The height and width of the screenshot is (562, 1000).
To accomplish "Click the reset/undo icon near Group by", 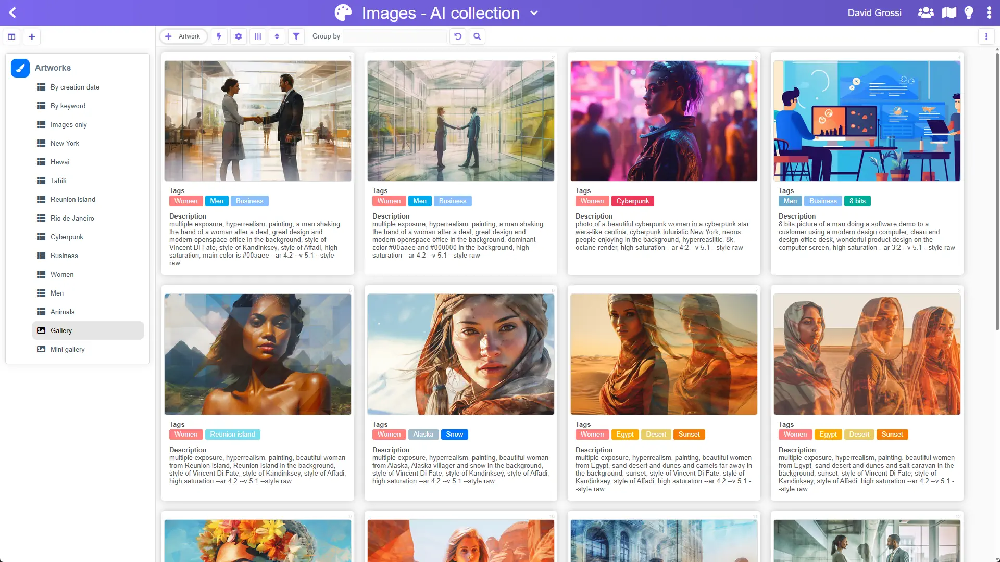I will [457, 36].
